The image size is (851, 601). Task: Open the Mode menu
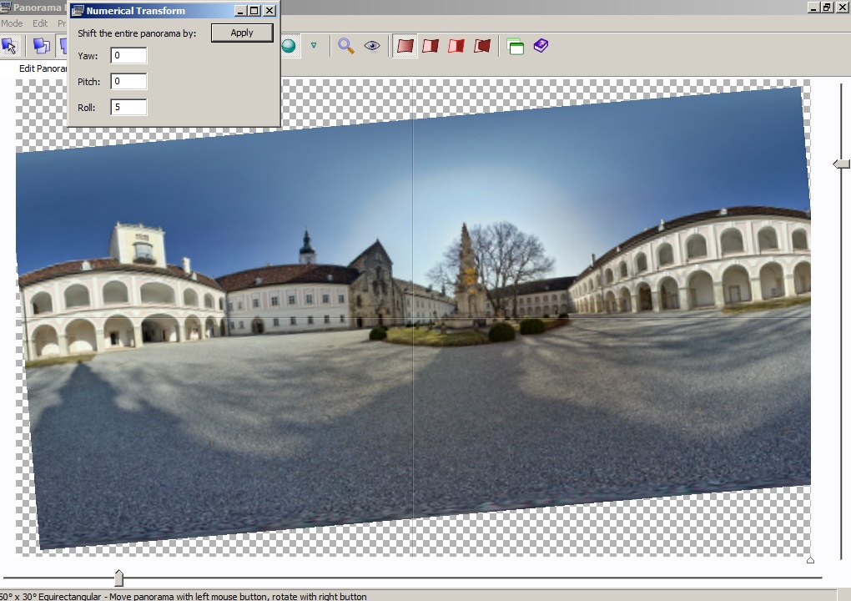click(12, 23)
